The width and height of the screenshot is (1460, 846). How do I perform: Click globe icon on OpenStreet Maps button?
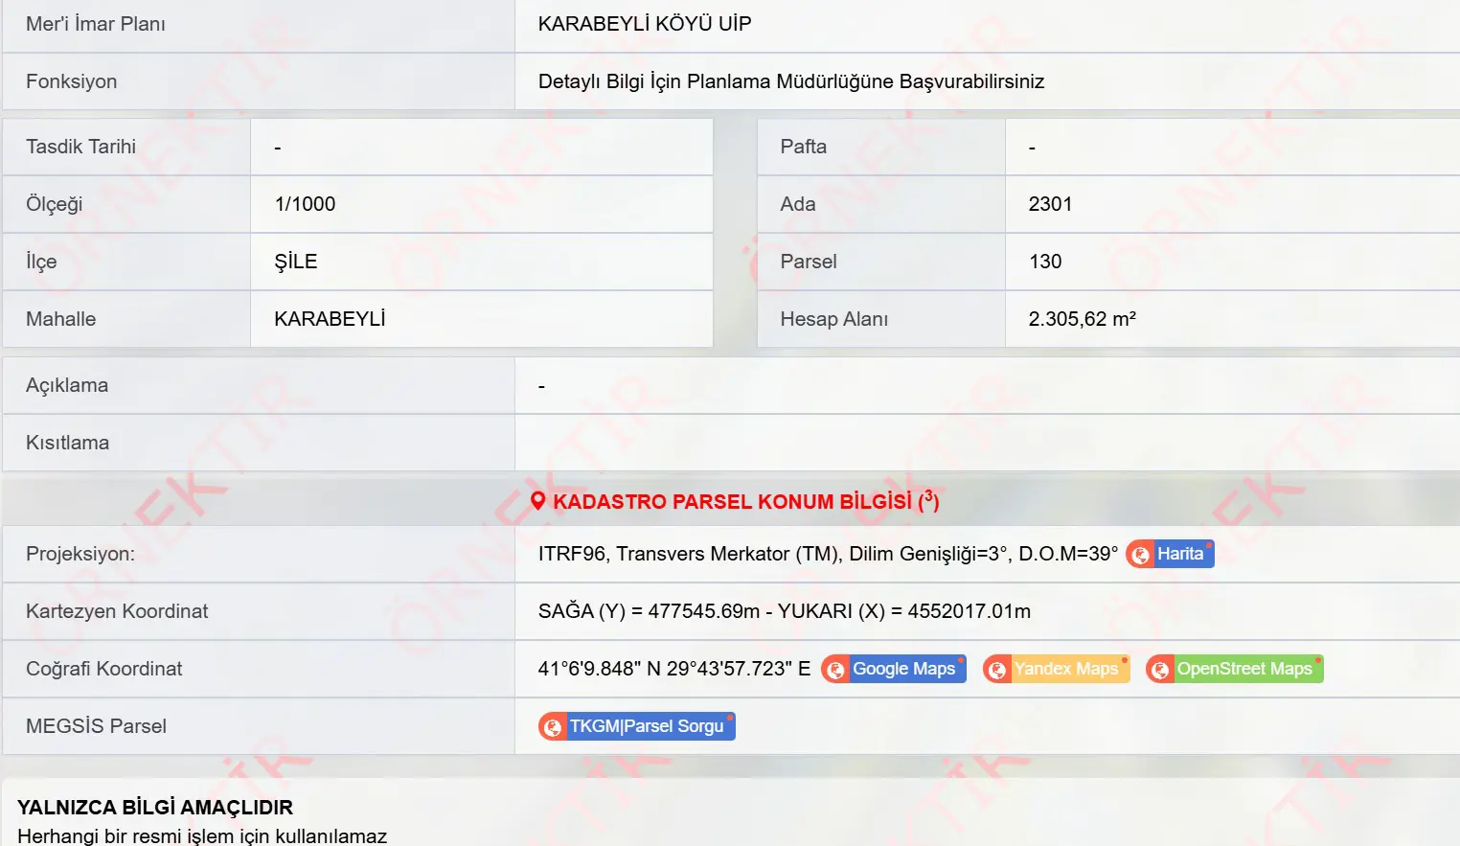[1160, 670]
